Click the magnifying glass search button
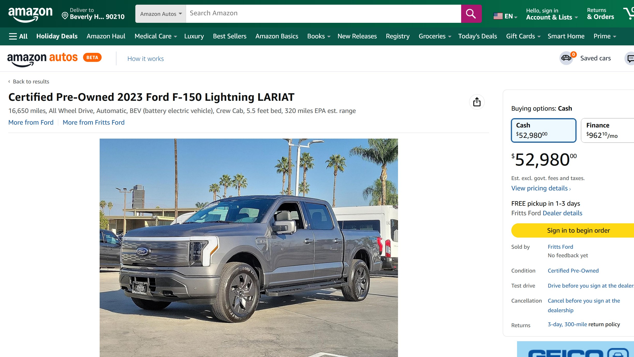Viewport: 634px width, 357px height. click(x=471, y=14)
